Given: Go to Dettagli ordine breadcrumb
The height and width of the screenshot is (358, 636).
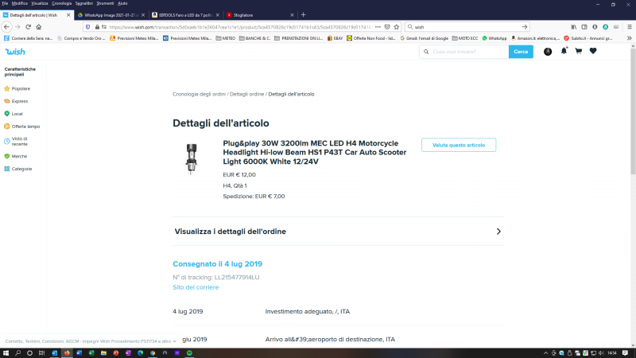Looking at the screenshot, I should (246, 94).
